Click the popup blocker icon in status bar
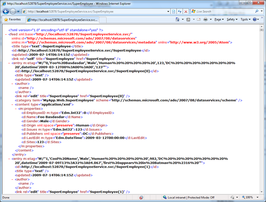Viewport: 266px width, 202px height. (x=141, y=197)
